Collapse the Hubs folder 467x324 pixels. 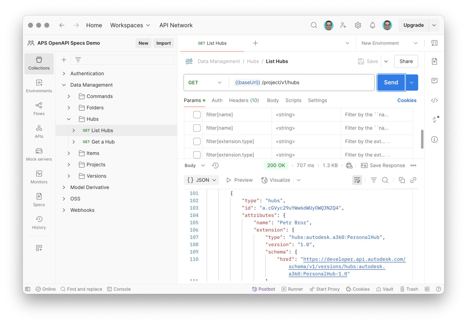[69, 119]
